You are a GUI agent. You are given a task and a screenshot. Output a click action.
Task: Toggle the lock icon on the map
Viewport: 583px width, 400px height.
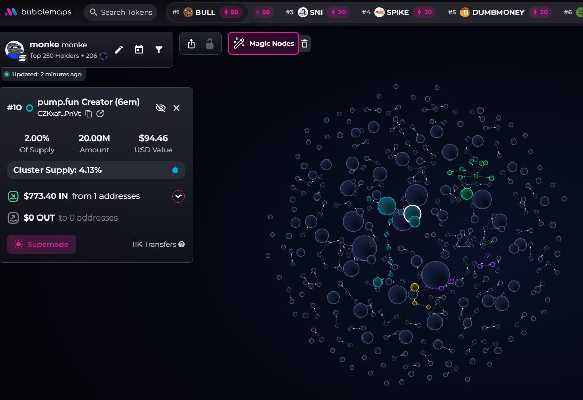coord(210,44)
